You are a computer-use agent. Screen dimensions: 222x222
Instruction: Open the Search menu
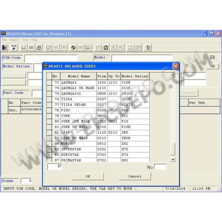coord(15,40)
